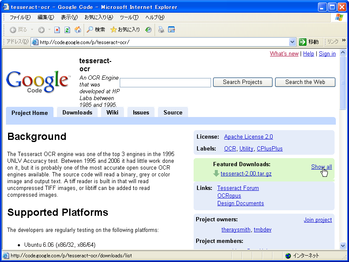The height and width of the screenshot is (262, 349).
Task: Open the Forward button history dropdown arrow
Action: tap(49, 30)
